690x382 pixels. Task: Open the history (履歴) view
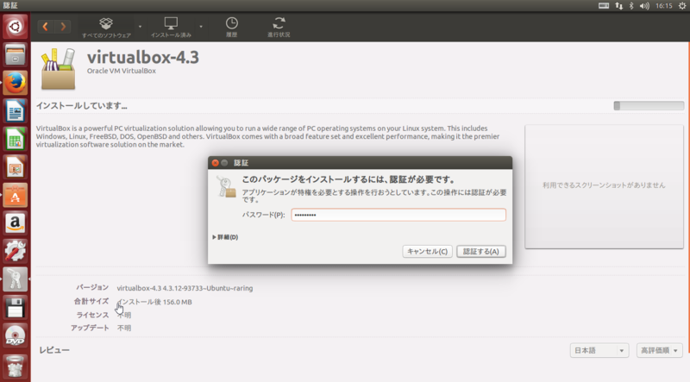tap(231, 28)
